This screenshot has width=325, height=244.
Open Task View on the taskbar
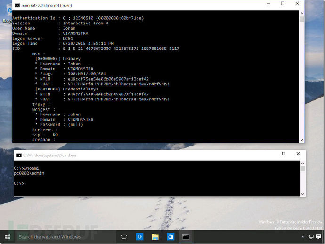[124, 237]
